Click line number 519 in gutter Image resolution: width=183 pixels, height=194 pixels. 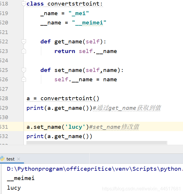(4, 13)
